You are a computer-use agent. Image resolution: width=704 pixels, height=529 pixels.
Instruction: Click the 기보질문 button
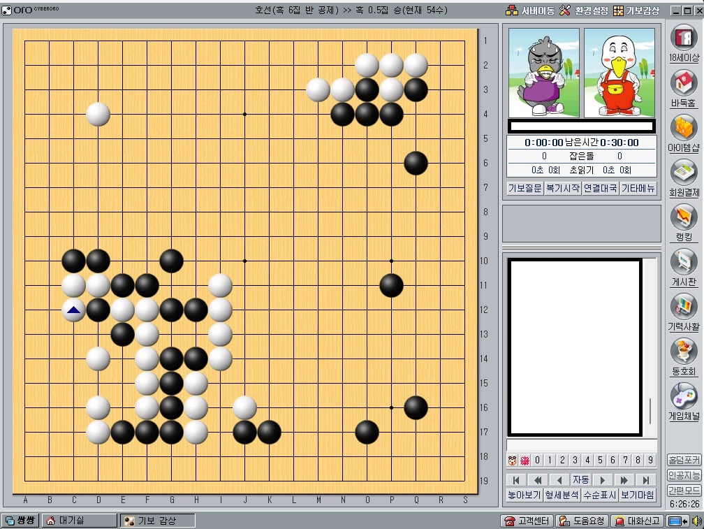click(525, 188)
